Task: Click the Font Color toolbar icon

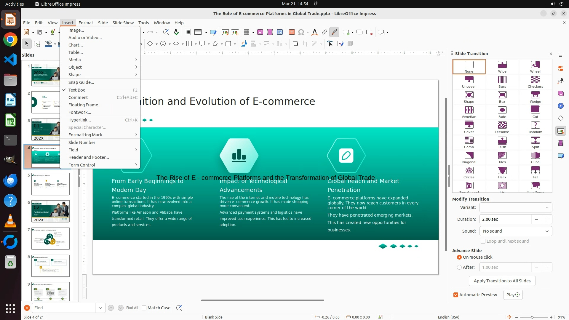Action: click(x=315, y=32)
